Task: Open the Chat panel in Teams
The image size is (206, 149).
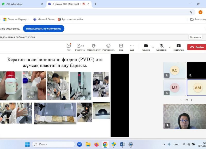Action: (69, 47)
